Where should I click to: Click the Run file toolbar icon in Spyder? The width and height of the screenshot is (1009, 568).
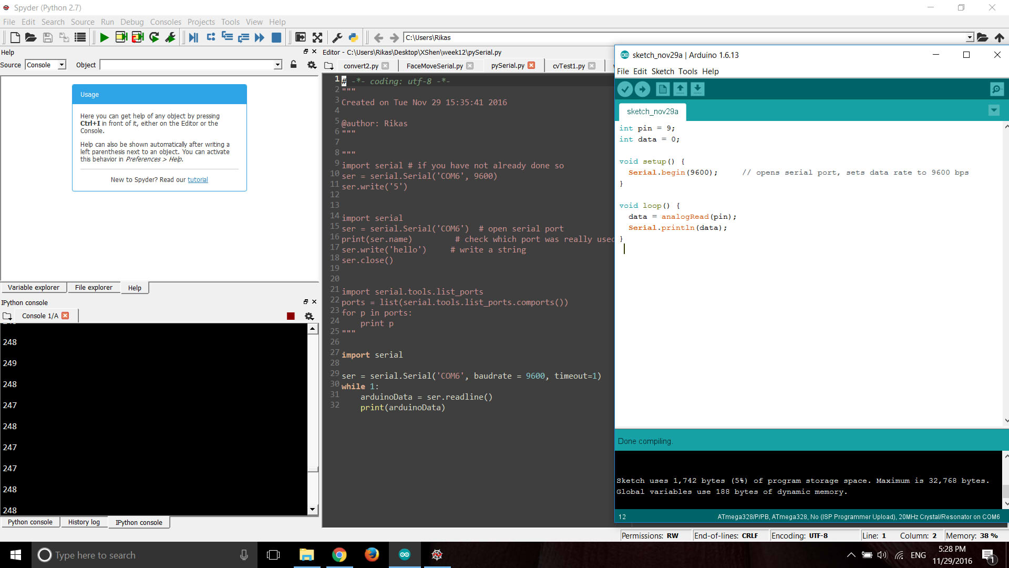point(103,37)
